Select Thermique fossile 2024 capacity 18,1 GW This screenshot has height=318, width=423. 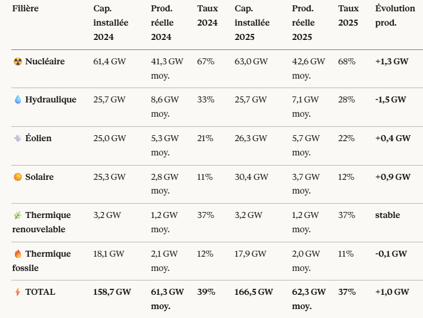109,254
